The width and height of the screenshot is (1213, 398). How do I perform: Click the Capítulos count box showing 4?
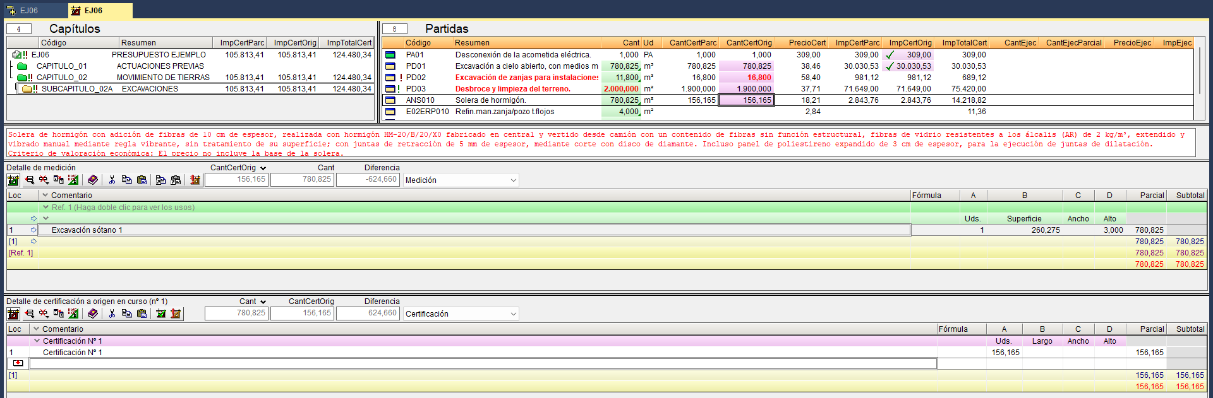pos(19,29)
